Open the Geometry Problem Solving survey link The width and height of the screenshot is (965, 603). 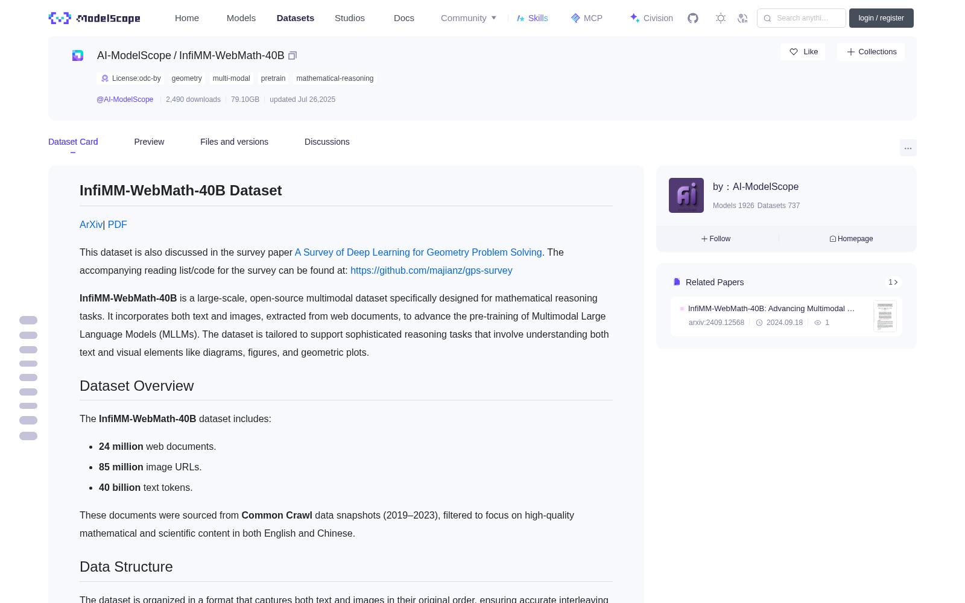(418, 252)
